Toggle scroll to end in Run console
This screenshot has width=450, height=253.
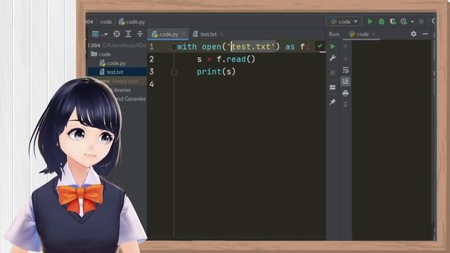point(345,82)
